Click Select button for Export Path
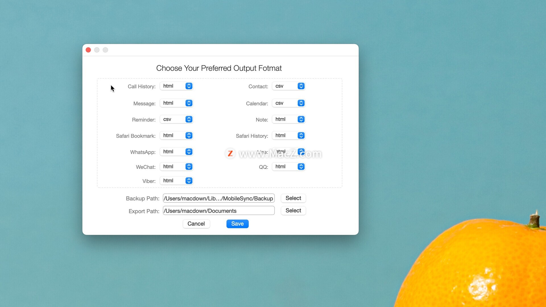Image resolution: width=546 pixels, height=307 pixels. coord(293,211)
